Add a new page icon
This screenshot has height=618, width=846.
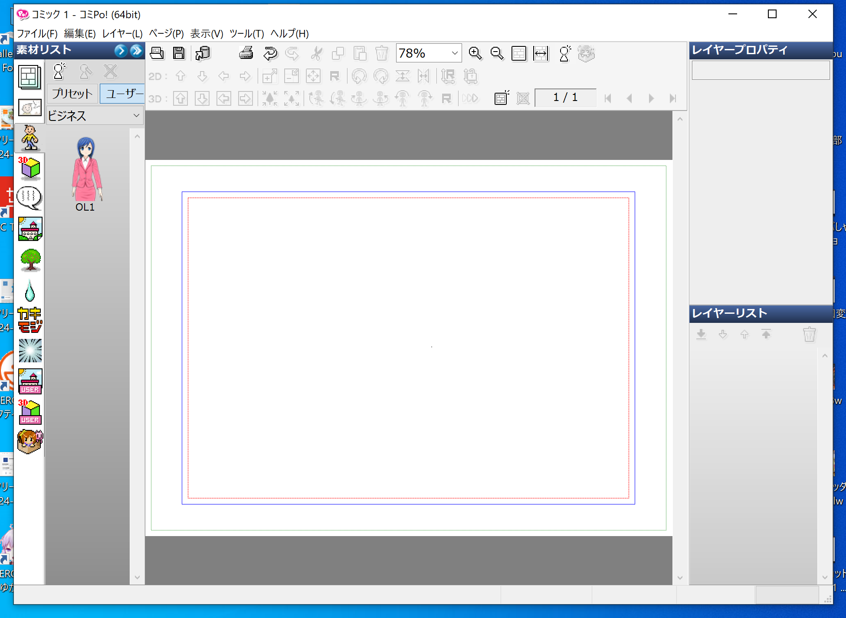point(501,98)
